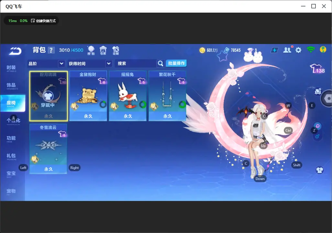Open the 礼包 tab
The height and width of the screenshot is (233, 332).
[11, 156]
